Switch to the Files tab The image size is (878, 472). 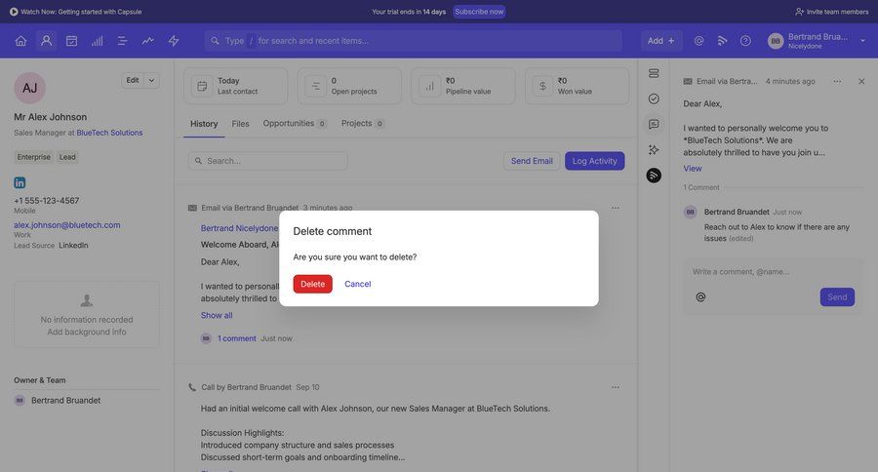[240, 124]
